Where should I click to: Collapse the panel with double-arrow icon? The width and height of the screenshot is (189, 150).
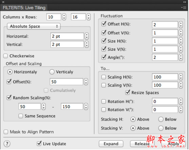point(185,2)
